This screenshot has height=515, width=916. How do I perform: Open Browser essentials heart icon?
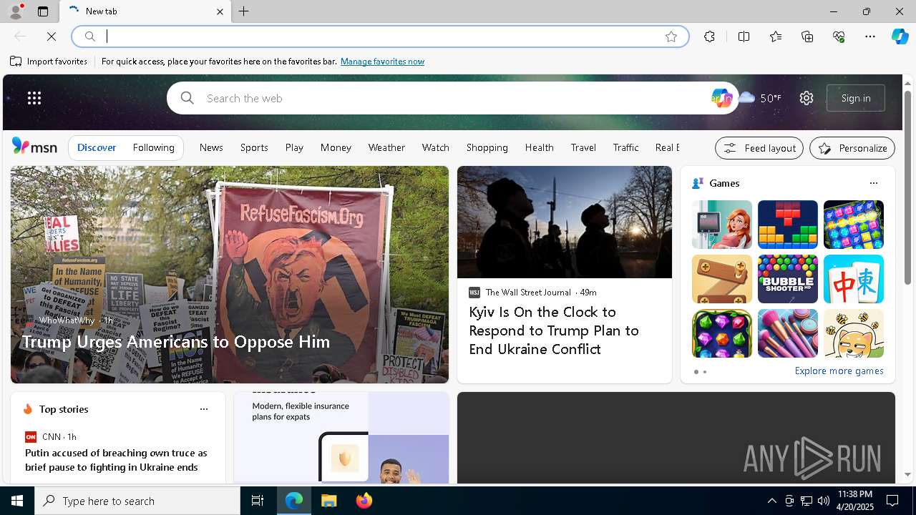pos(839,36)
